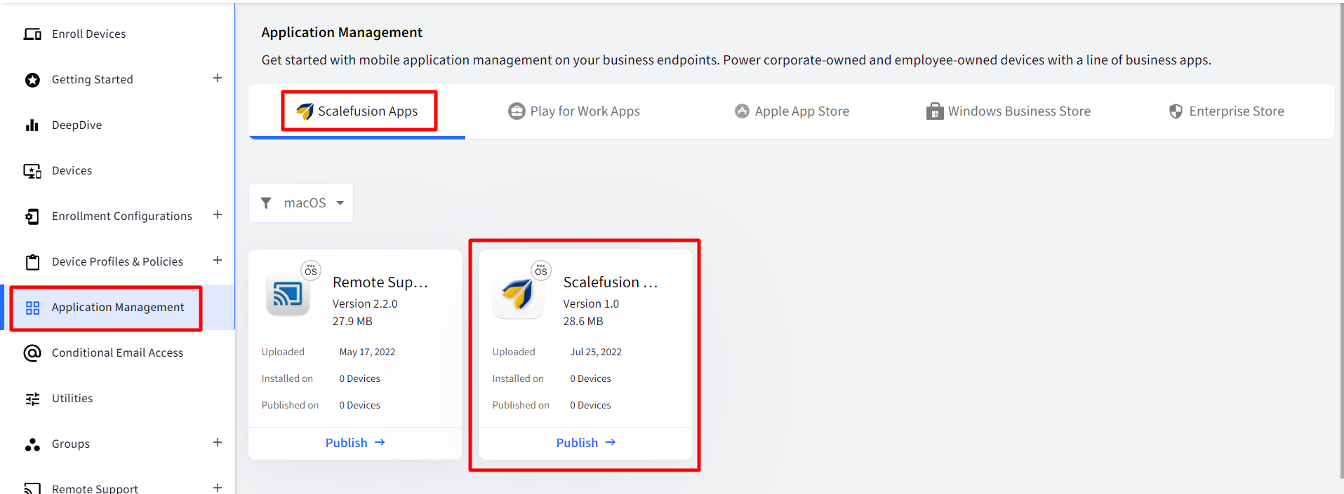Image resolution: width=1344 pixels, height=494 pixels.
Task: Click the Version 2.2.0 text
Action: [365, 304]
